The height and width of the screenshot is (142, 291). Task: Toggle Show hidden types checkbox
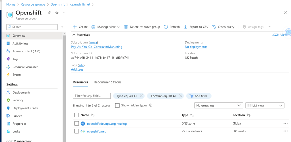[x=117, y=105]
